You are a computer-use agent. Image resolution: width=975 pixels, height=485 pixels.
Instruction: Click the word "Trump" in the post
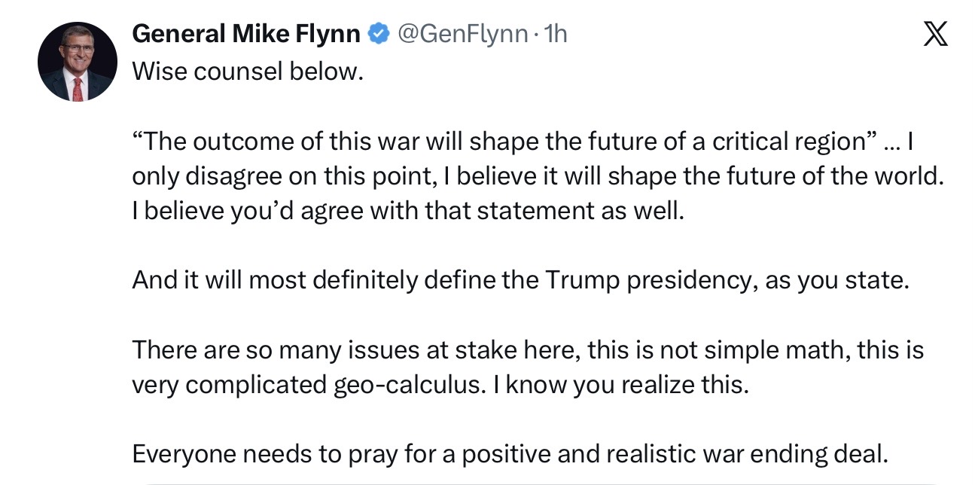click(581, 280)
